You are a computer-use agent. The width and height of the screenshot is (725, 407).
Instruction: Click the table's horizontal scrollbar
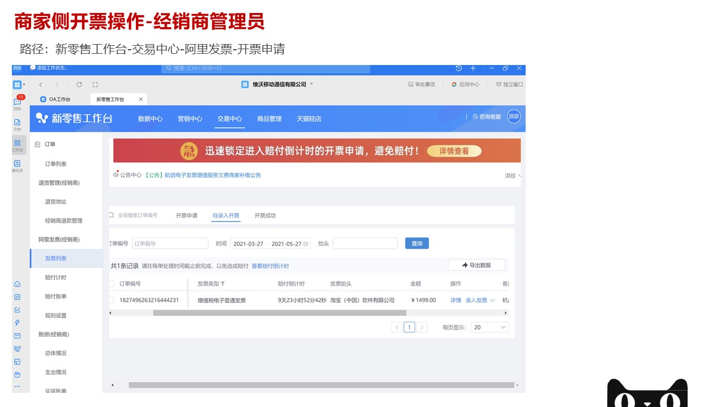pyautogui.click(x=279, y=313)
